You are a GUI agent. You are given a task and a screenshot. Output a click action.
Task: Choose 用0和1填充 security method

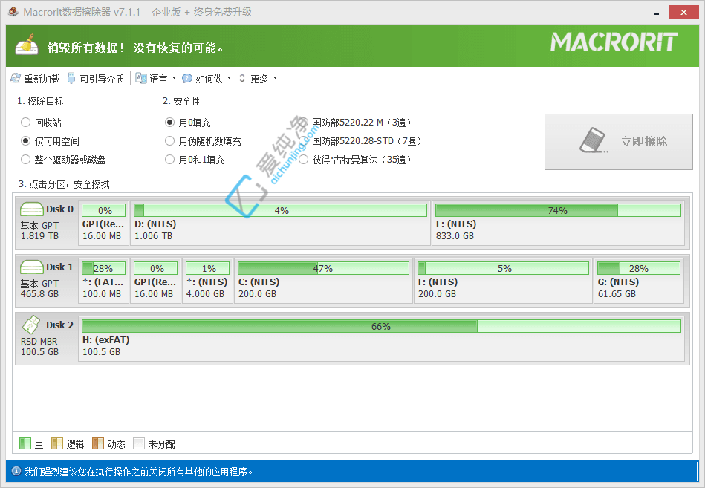click(169, 160)
